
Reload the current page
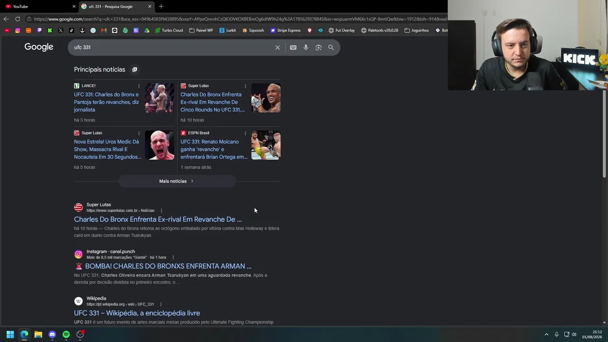[18, 19]
